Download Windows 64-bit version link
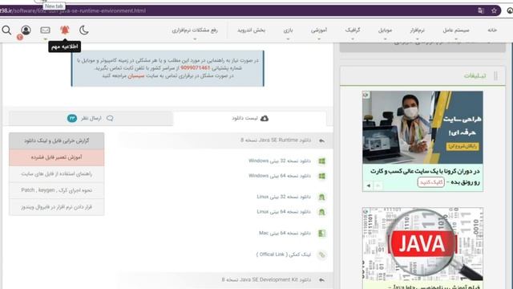The image size is (513, 289). click(x=280, y=176)
